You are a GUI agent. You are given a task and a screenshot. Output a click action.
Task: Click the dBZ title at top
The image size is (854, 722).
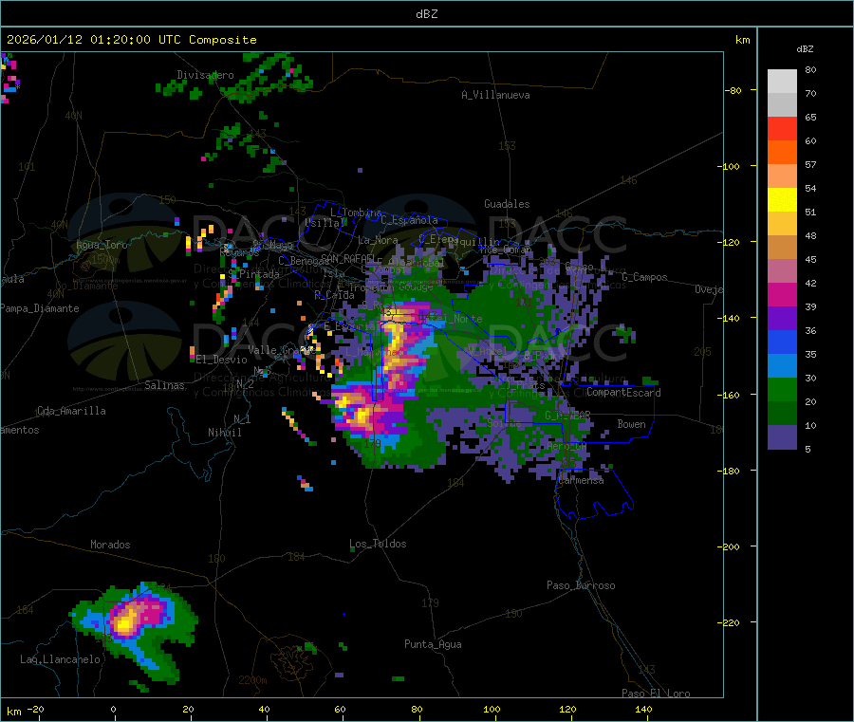pos(426,14)
